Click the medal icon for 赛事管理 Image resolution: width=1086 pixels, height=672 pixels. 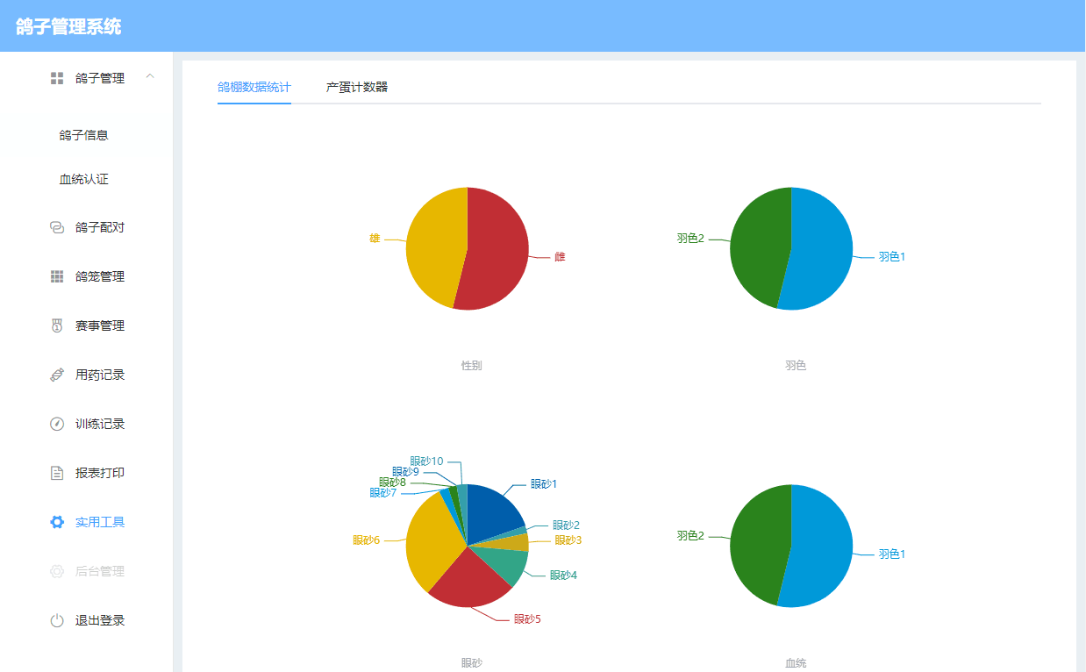click(57, 325)
